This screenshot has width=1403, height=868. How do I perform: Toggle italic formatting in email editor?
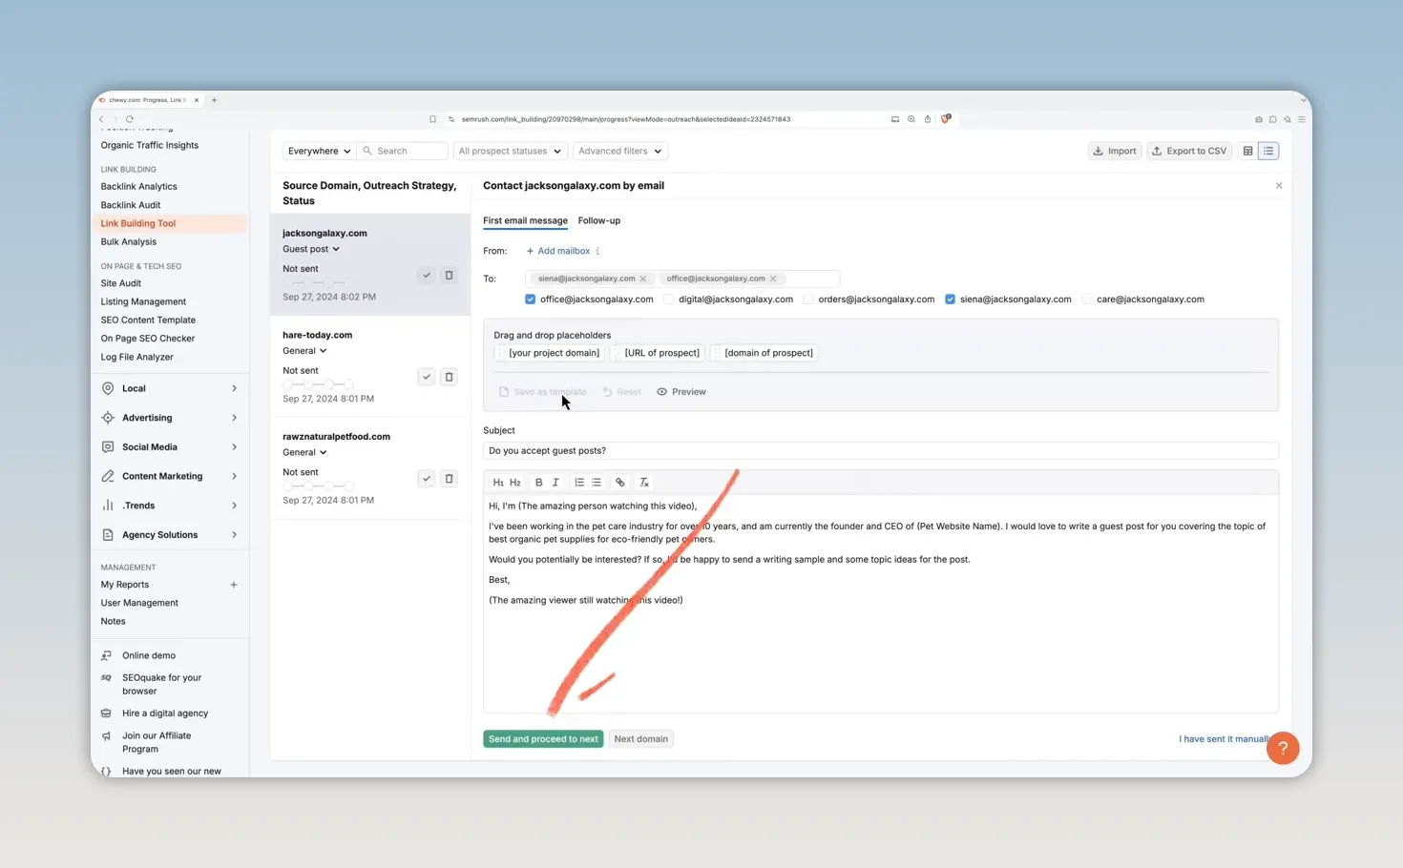coord(555,483)
